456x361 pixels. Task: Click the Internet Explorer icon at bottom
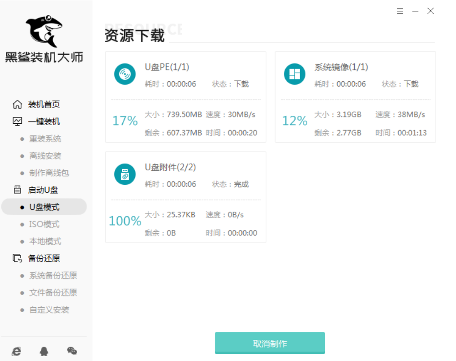click(17, 351)
